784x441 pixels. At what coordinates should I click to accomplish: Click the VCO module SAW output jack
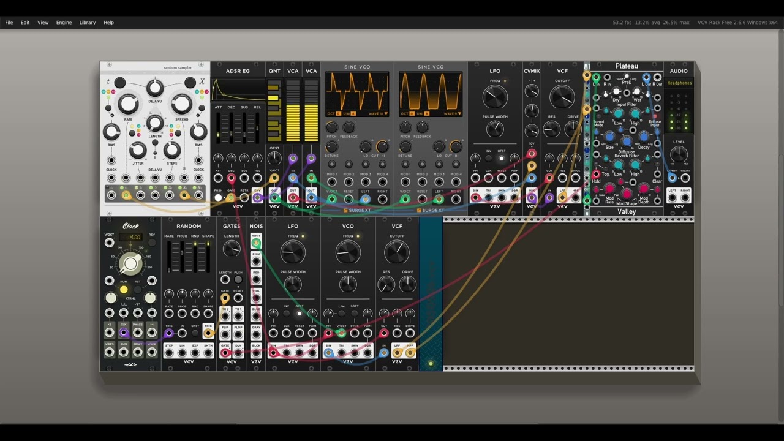tap(355, 353)
